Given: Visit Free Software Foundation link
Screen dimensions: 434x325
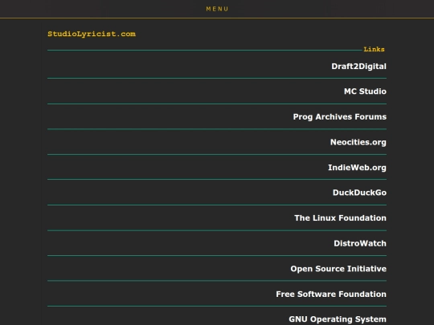Looking at the screenshot, I should (331, 294).
